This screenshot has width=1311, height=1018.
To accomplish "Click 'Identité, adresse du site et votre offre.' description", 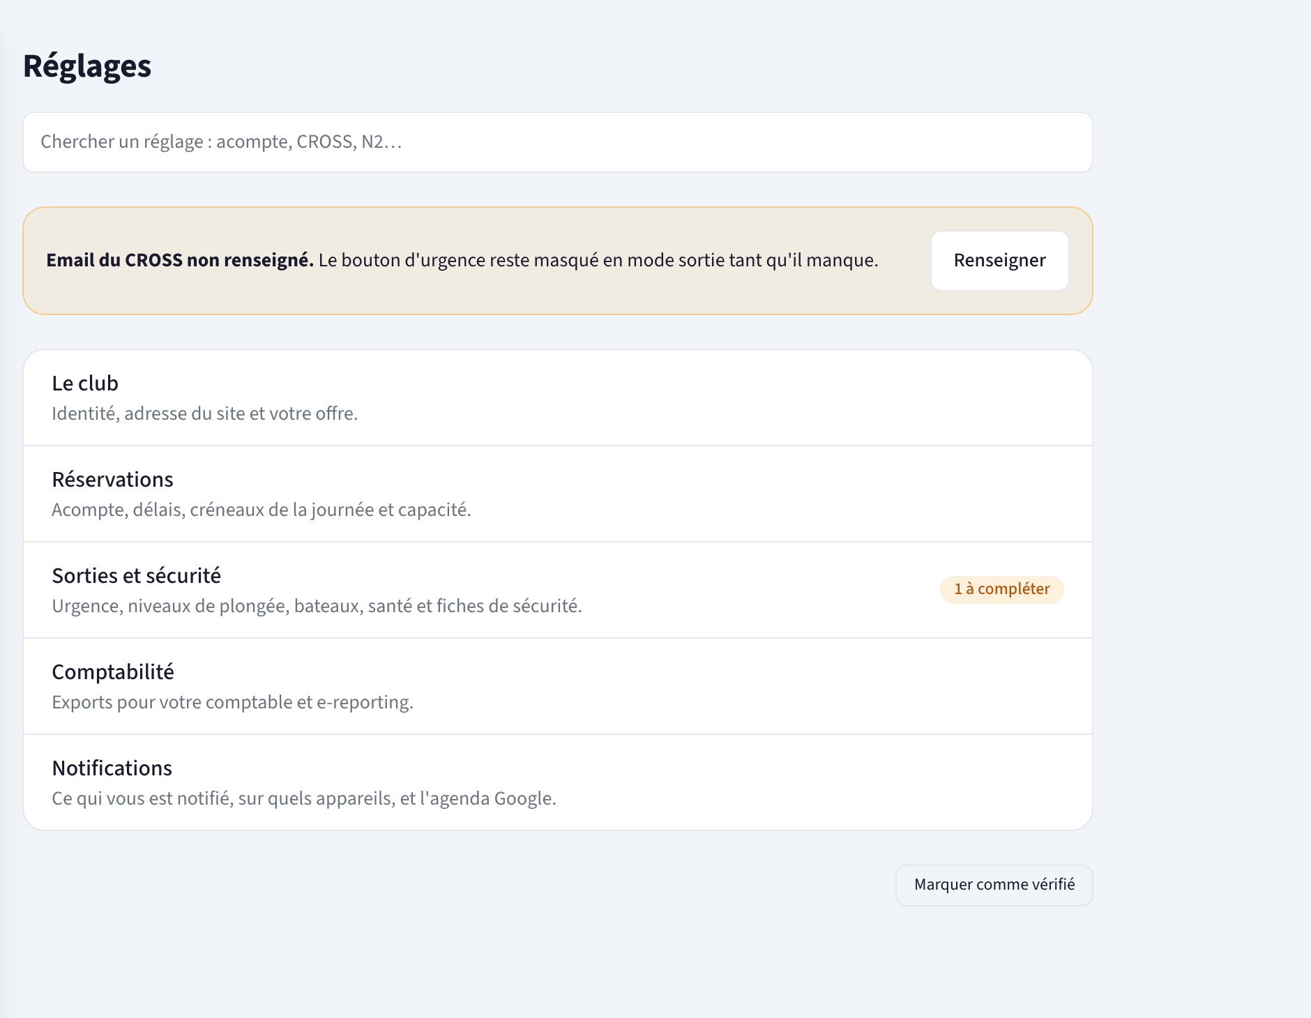I will pos(205,413).
